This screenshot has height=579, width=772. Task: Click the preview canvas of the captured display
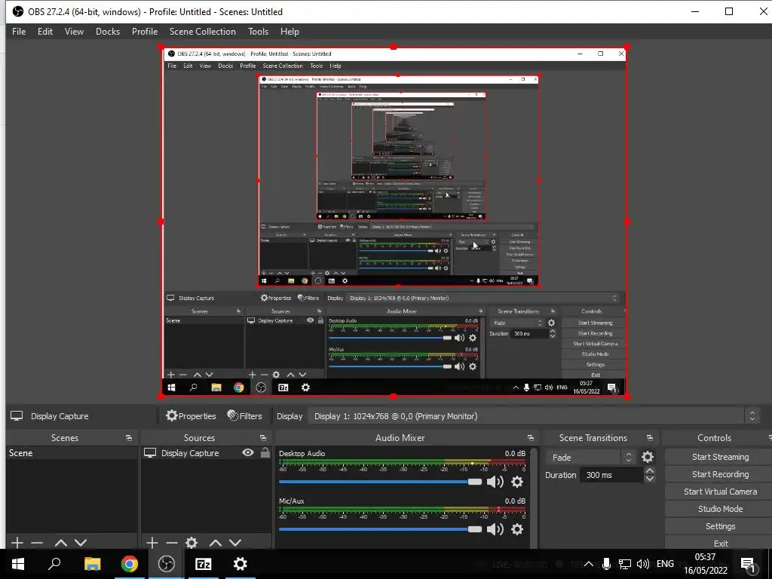pos(394,222)
